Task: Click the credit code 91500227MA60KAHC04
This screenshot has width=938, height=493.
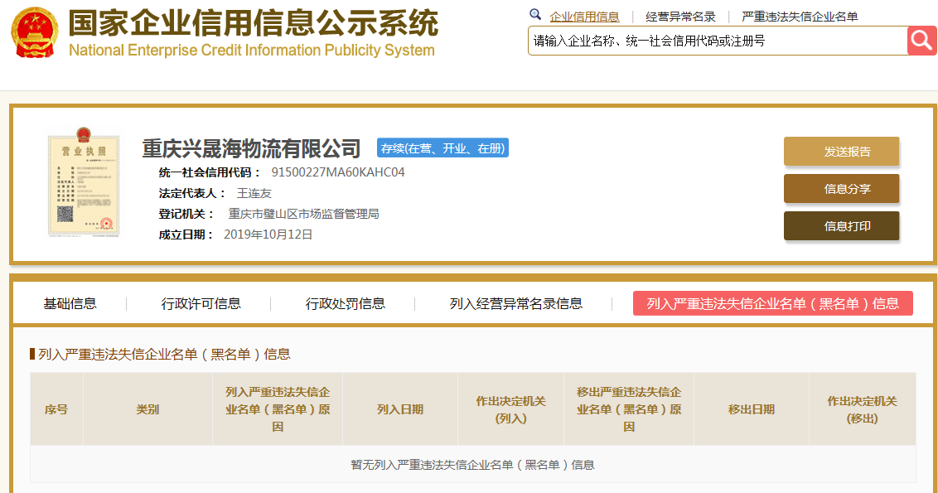Action: pyautogui.click(x=338, y=172)
